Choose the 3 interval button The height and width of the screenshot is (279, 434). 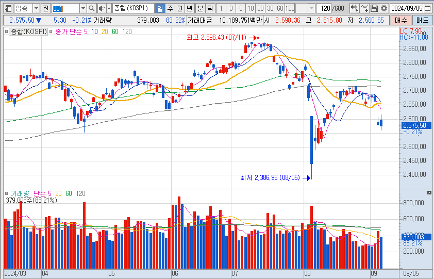click(x=231, y=9)
